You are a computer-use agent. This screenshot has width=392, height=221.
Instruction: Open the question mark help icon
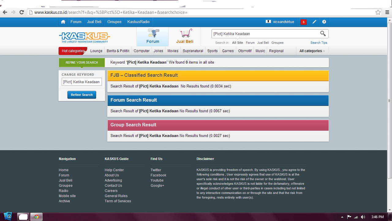(x=324, y=22)
